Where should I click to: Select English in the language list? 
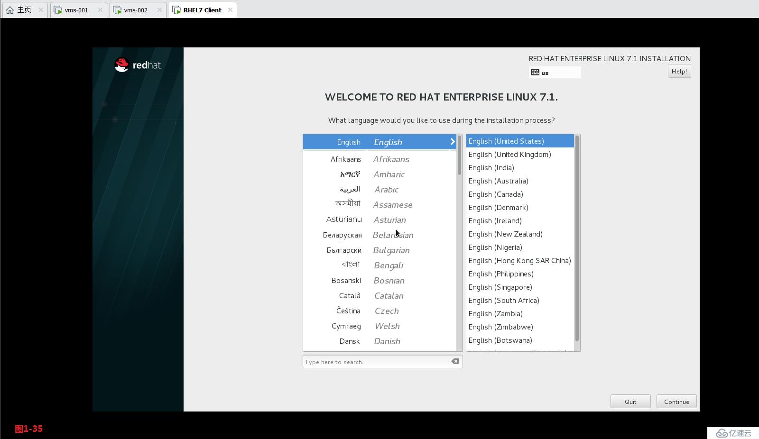pyautogui.click(x=379, y=142)
